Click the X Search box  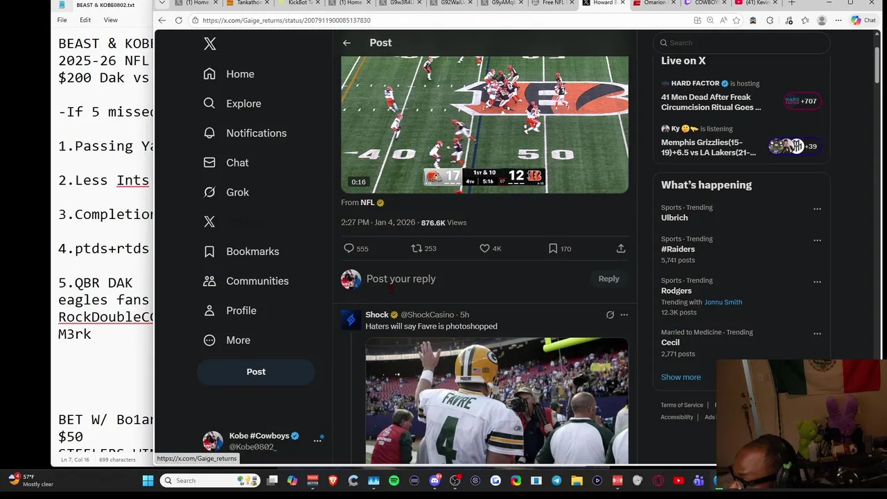tap(741, 43)
